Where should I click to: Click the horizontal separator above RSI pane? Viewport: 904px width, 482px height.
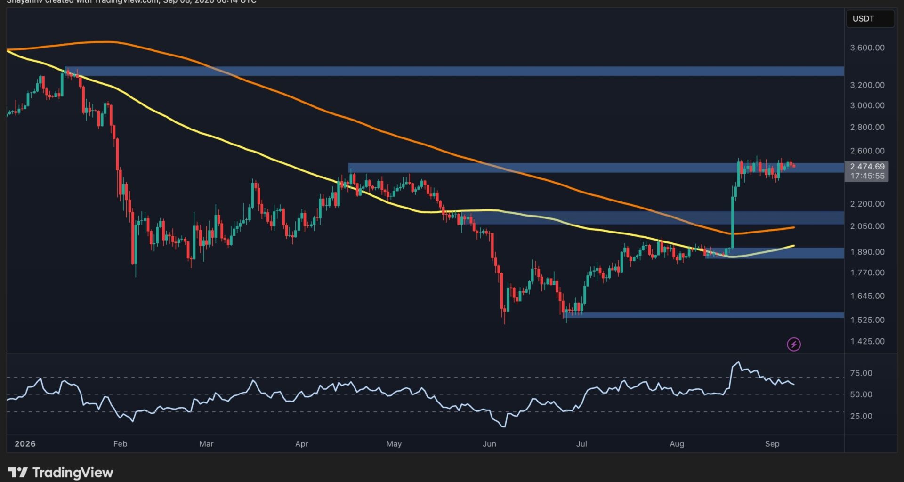(x=452, y=353)
